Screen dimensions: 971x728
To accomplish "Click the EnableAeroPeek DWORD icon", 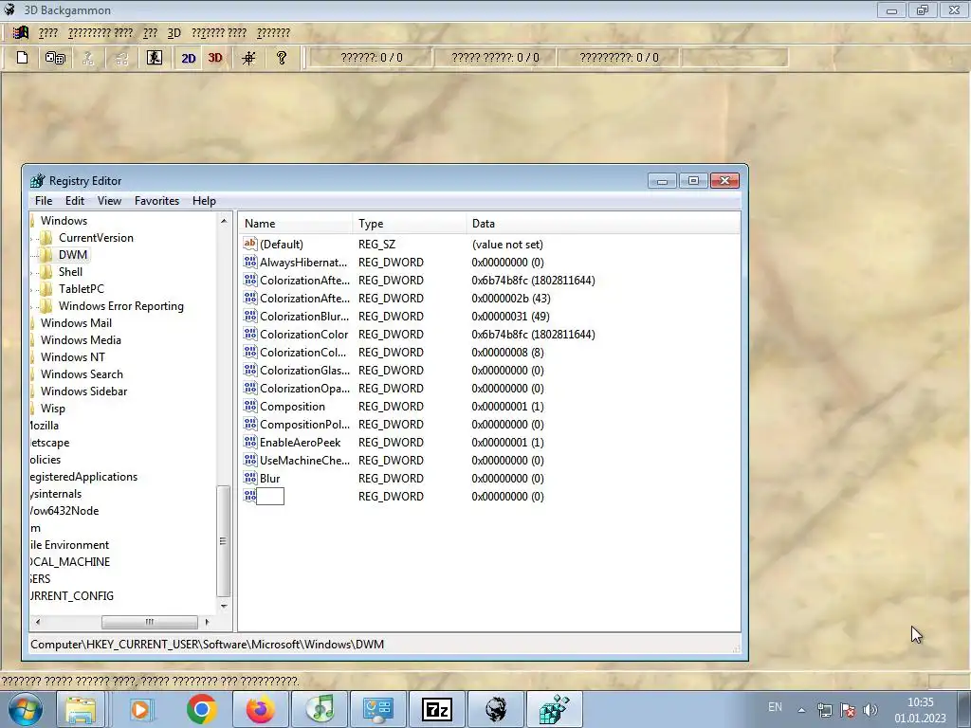I will point(250,442).
